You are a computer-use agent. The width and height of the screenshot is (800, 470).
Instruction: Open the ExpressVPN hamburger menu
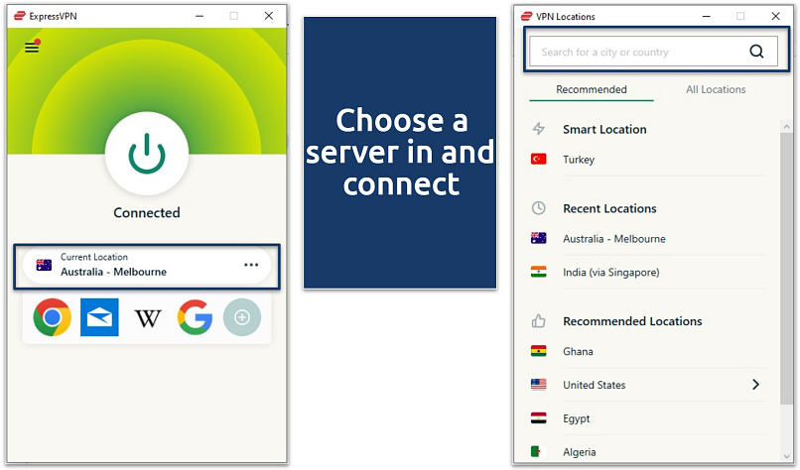(32, 47)
